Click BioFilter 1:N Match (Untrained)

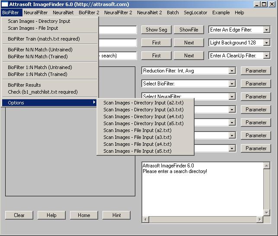(40, 67)
